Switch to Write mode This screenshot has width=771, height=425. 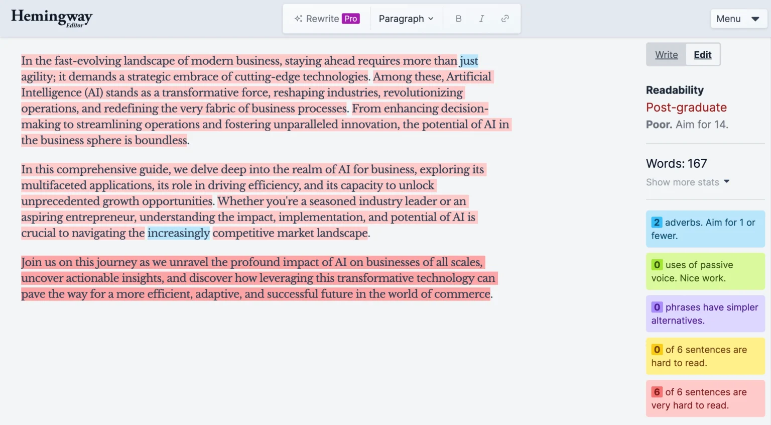tap(666, 55)
